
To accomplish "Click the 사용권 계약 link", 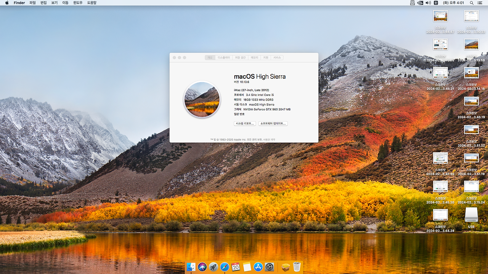I will pyautogui.click(x=269, y=140).
